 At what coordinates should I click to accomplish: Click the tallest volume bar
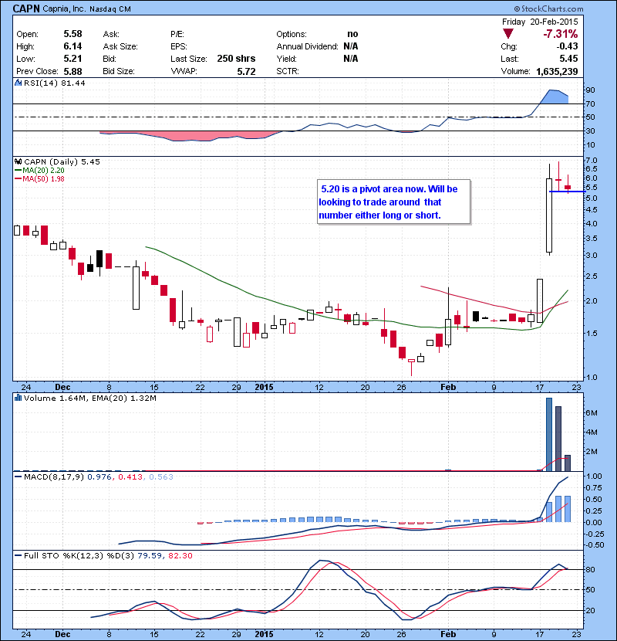549,434
